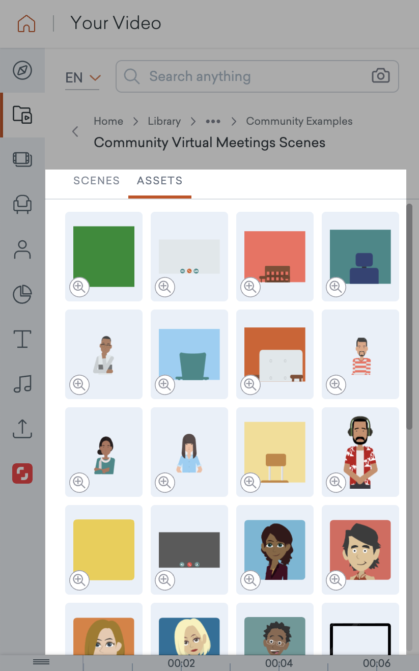Open the Charts pie icon in sidebar

(22, 294)
